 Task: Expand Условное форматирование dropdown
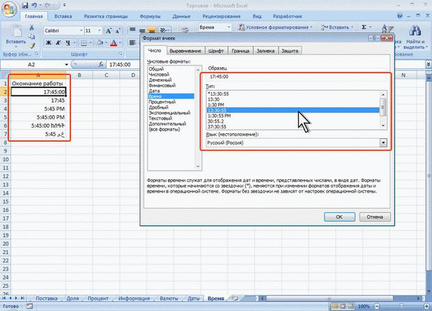click(x=311, y=27)
